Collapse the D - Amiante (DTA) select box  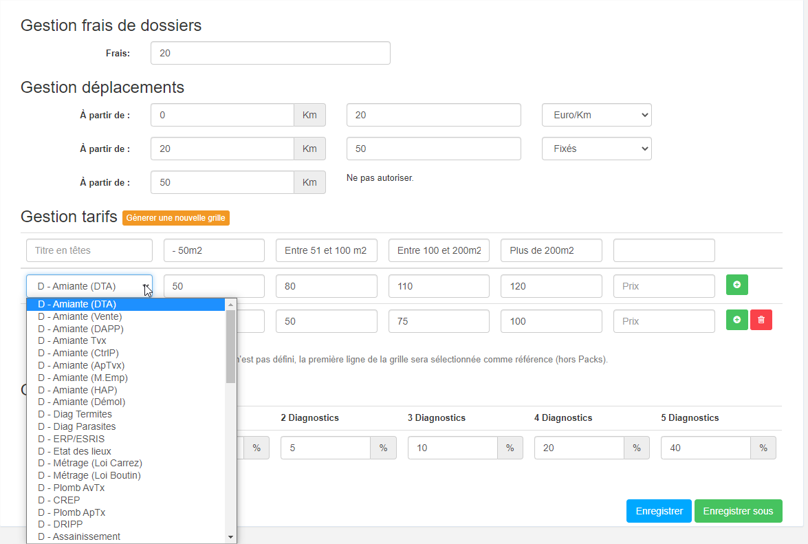(89, 286)
